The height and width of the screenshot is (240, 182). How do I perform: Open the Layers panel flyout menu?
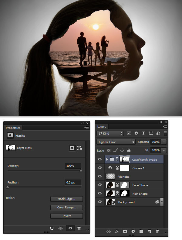point(165,127)
